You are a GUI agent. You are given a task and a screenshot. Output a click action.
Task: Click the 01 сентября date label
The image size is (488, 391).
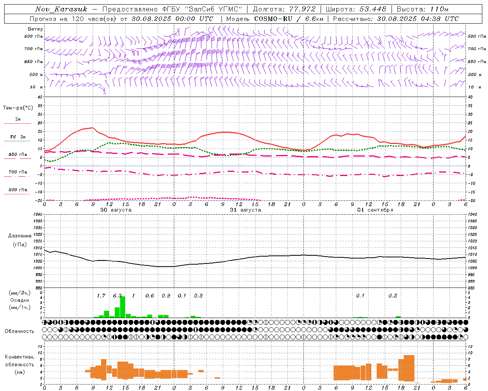pos(375,210)
